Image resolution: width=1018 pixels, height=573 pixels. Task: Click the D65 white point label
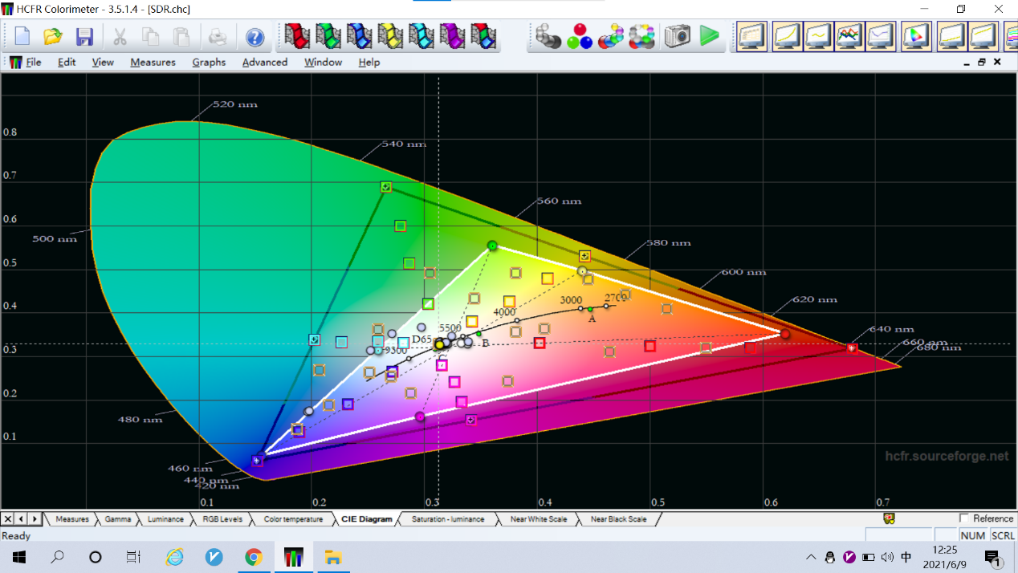[x=421, y=339]
